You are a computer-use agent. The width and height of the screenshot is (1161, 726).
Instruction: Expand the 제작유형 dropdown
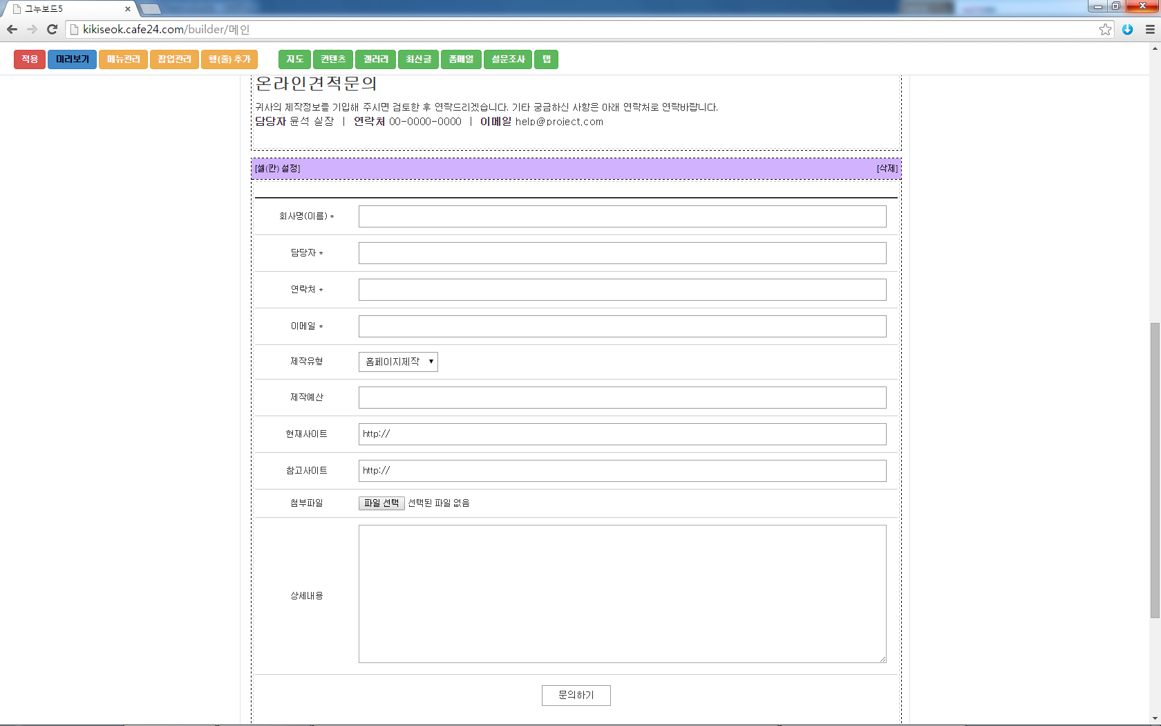point(398,362)
